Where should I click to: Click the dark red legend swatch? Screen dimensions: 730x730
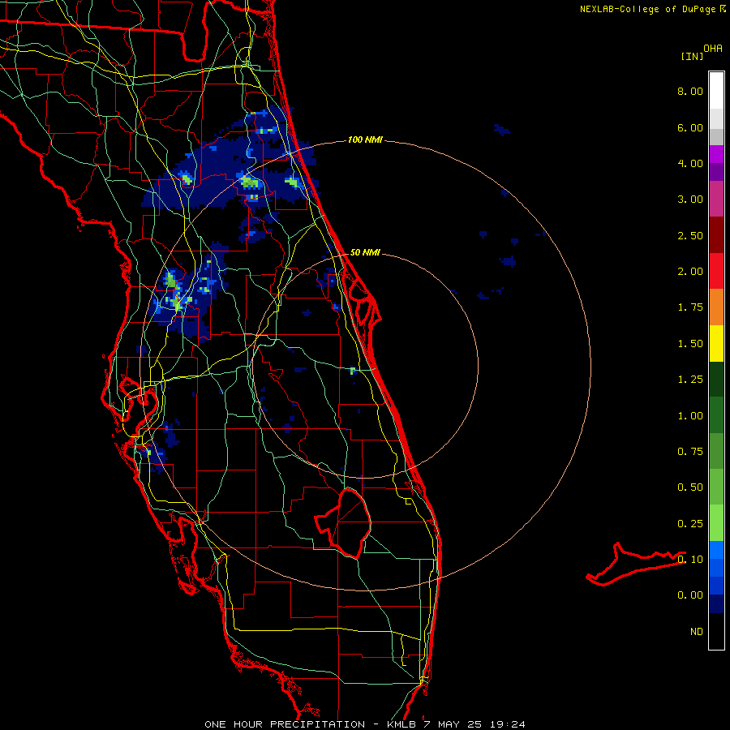[716, 235]
